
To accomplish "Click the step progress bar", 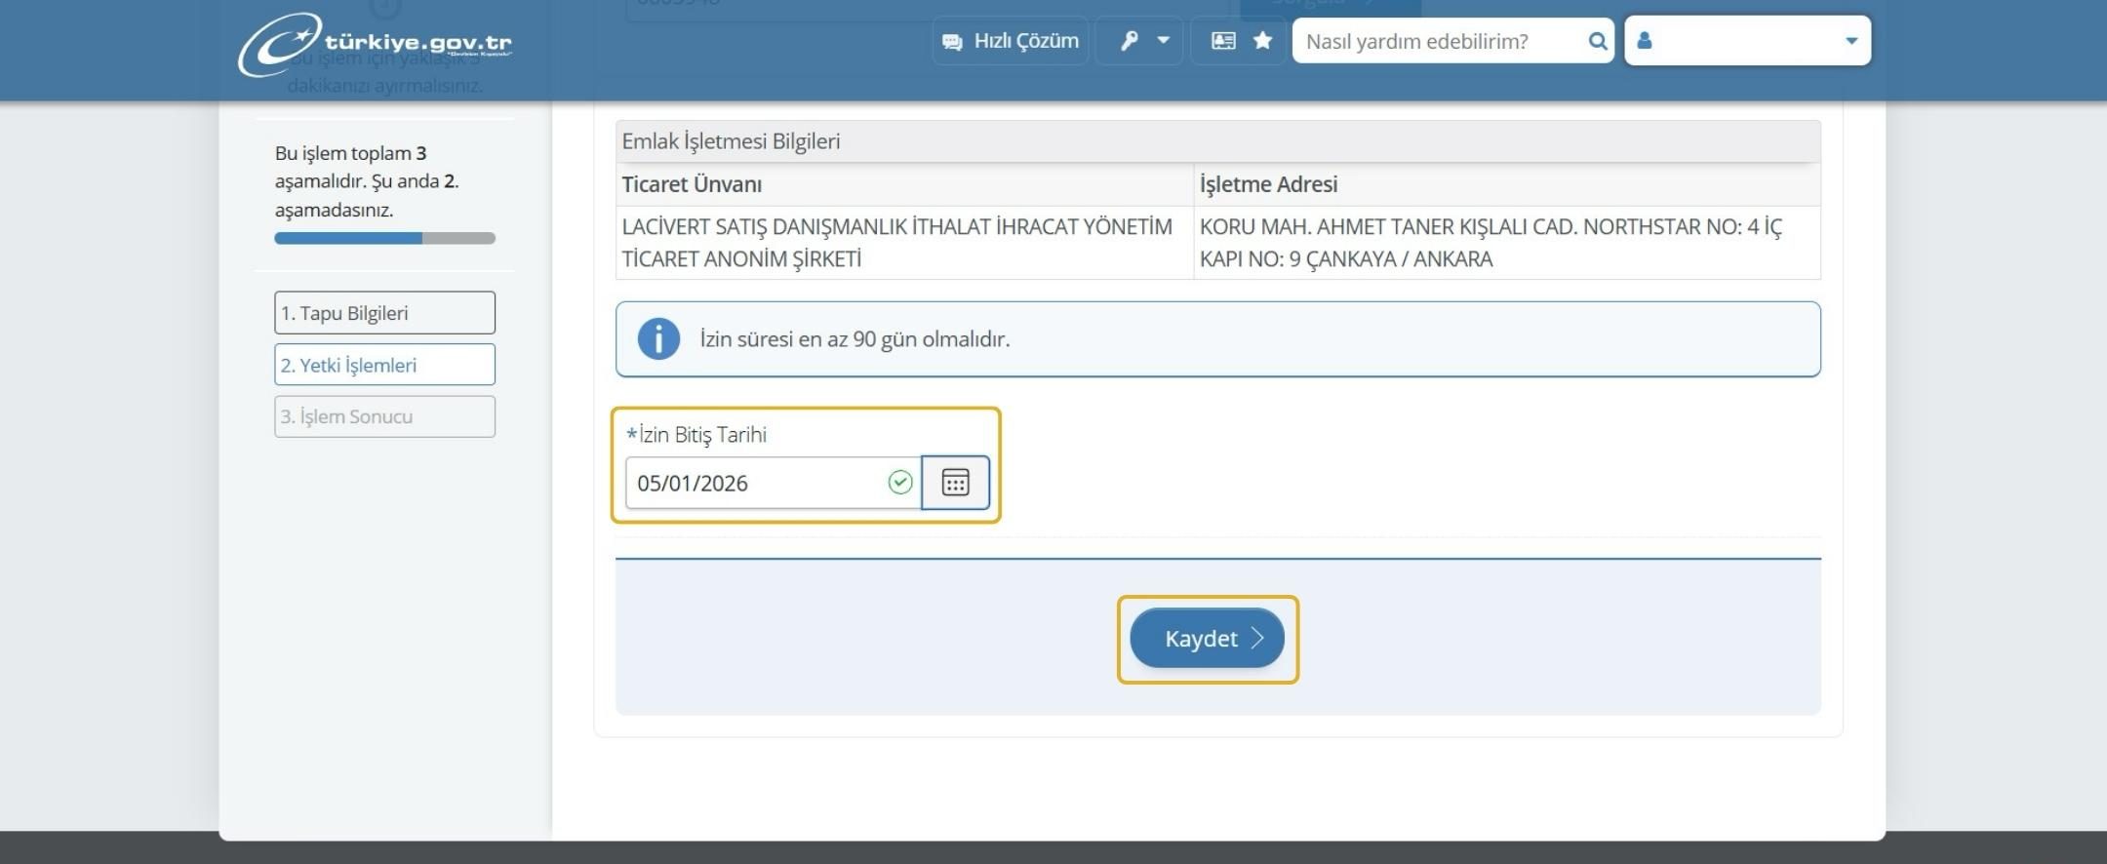I will [384, 238].
